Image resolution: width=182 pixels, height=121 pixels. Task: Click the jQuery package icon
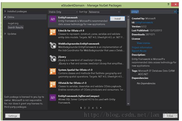click(x=53, y=58)
